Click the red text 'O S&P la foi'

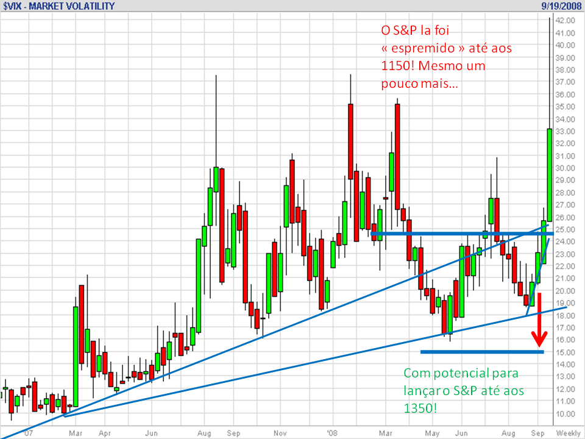coord(415,30)
